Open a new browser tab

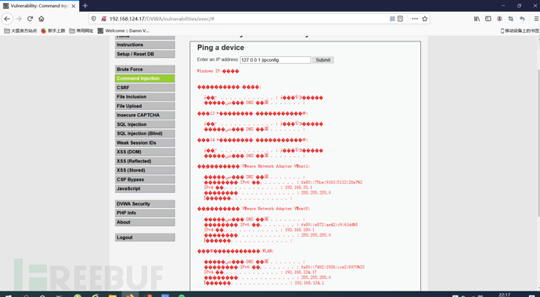[x=85, y=5]
